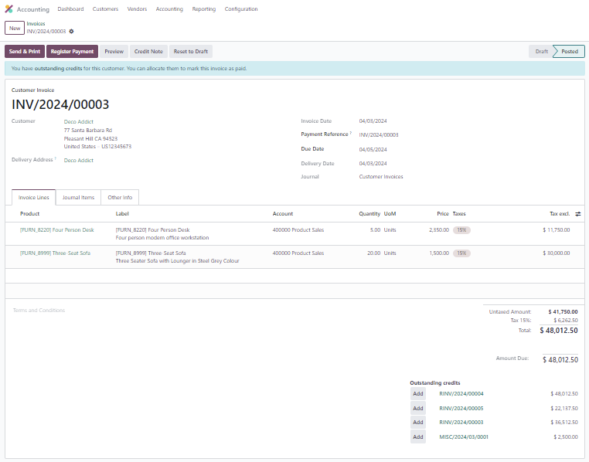Image resolution: width=589 pixels, height=462 pixels.
Task: Open the Customers menu
Action: [x=105, y=9]
